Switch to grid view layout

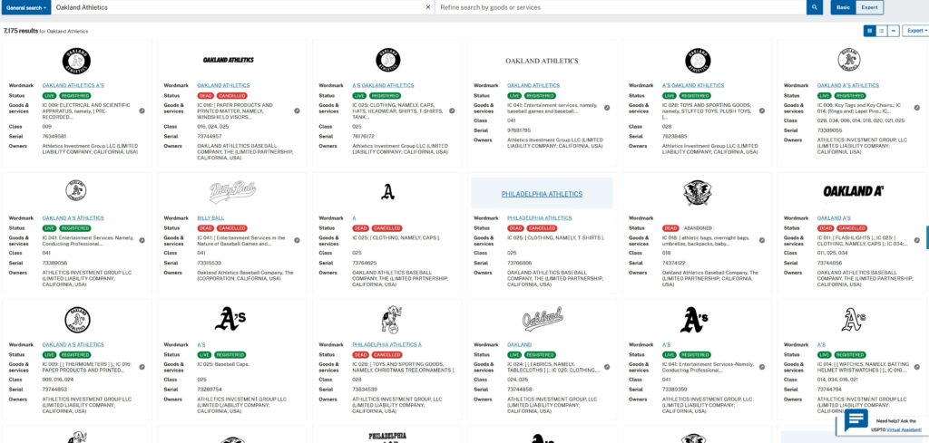[869, 30]
